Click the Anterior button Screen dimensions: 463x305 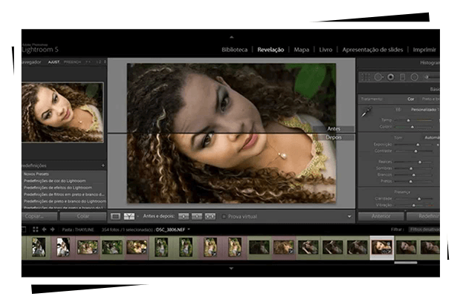point(381,216)
